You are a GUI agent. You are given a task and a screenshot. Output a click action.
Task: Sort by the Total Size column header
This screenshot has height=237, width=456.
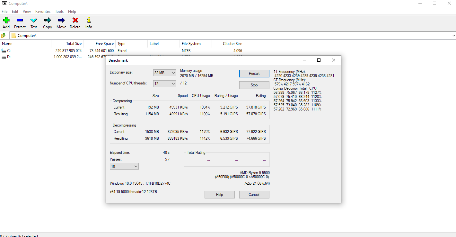coord(67,44)
